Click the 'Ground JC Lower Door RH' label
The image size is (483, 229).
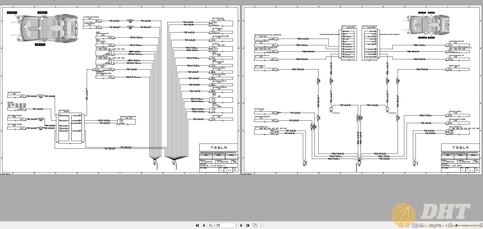pyautogui.click(x=370, y=26)
